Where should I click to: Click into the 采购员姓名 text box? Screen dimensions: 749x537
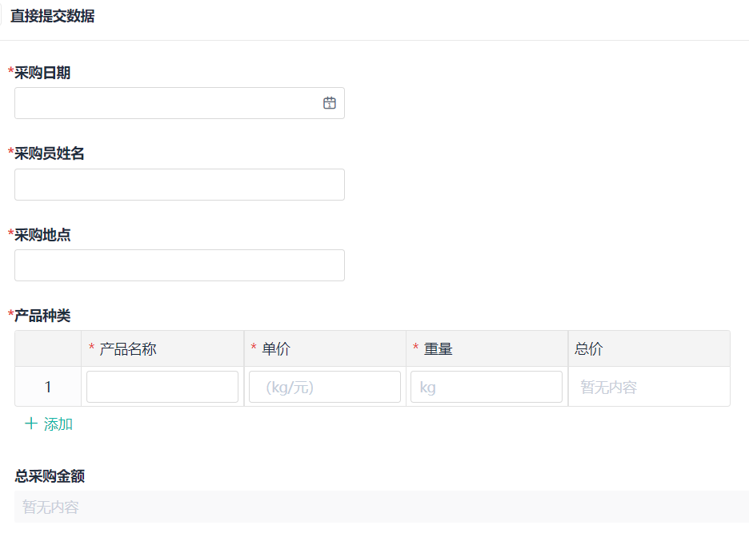179,185
